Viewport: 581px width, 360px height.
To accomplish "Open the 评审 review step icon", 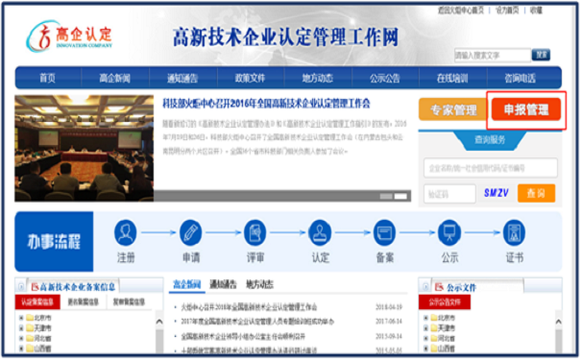I will (x=255, y=232).
